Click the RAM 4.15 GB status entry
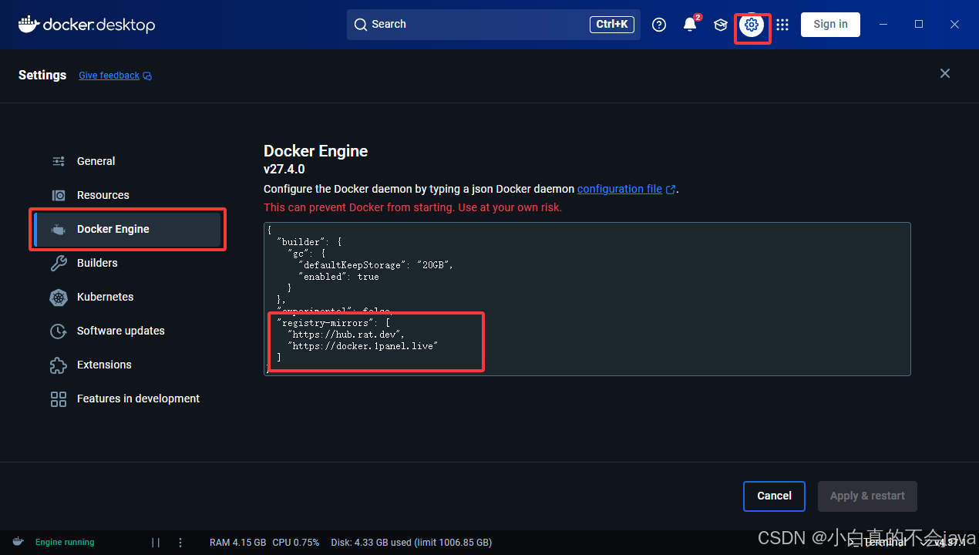Viewport: 979px width, 555px height. (x=238, y=543)
